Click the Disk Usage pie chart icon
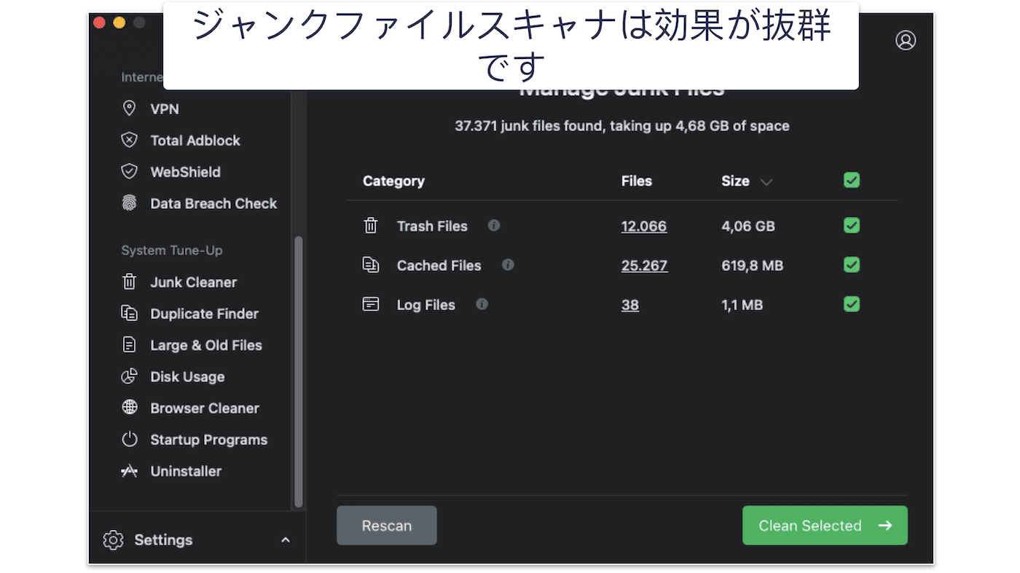The height and width of the screenshot is (573, 1020). coord(129,376)
